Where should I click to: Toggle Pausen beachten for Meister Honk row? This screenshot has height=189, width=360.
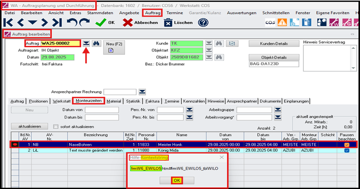coord(346,145)
